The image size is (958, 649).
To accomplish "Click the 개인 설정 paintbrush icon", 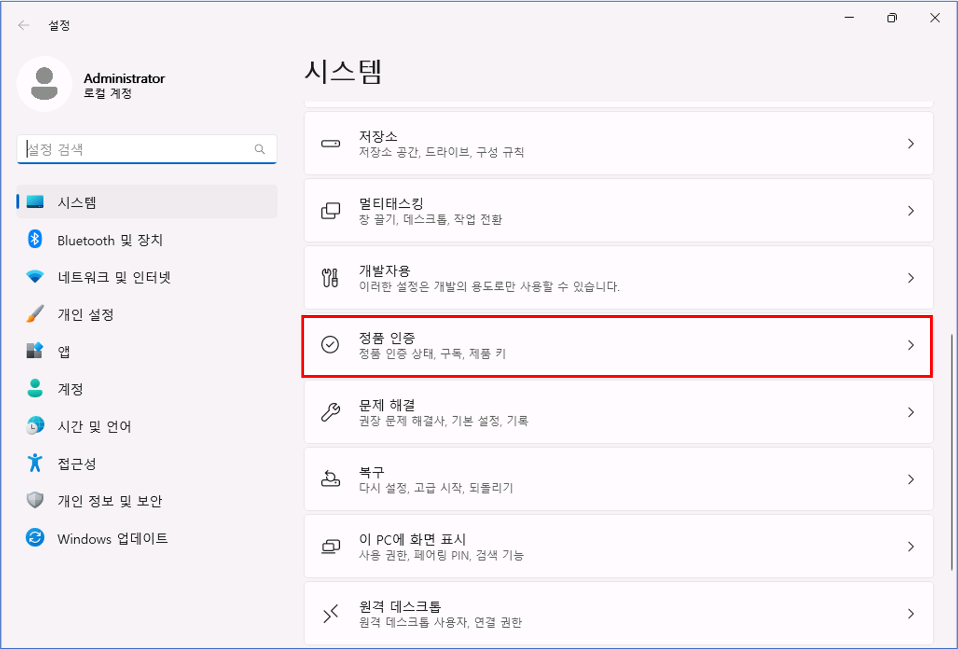I will [x=35, y=314].
